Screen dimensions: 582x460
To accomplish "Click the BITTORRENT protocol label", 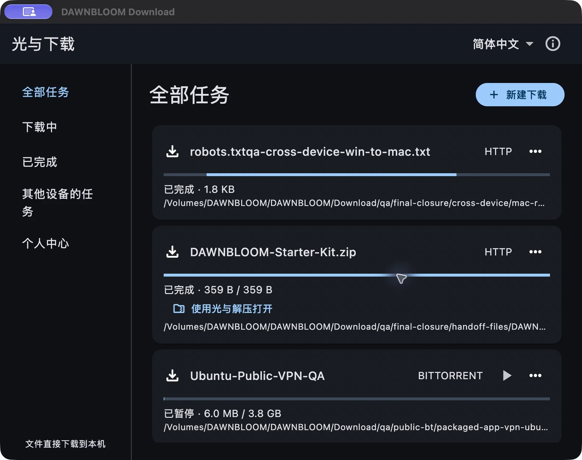I will [450, 376].
